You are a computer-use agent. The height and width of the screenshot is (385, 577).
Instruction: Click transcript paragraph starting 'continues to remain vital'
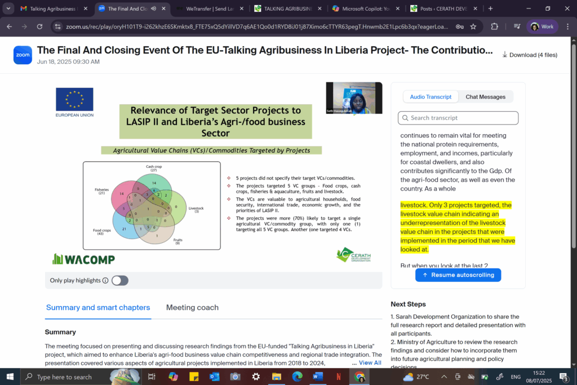coord(458,162)
